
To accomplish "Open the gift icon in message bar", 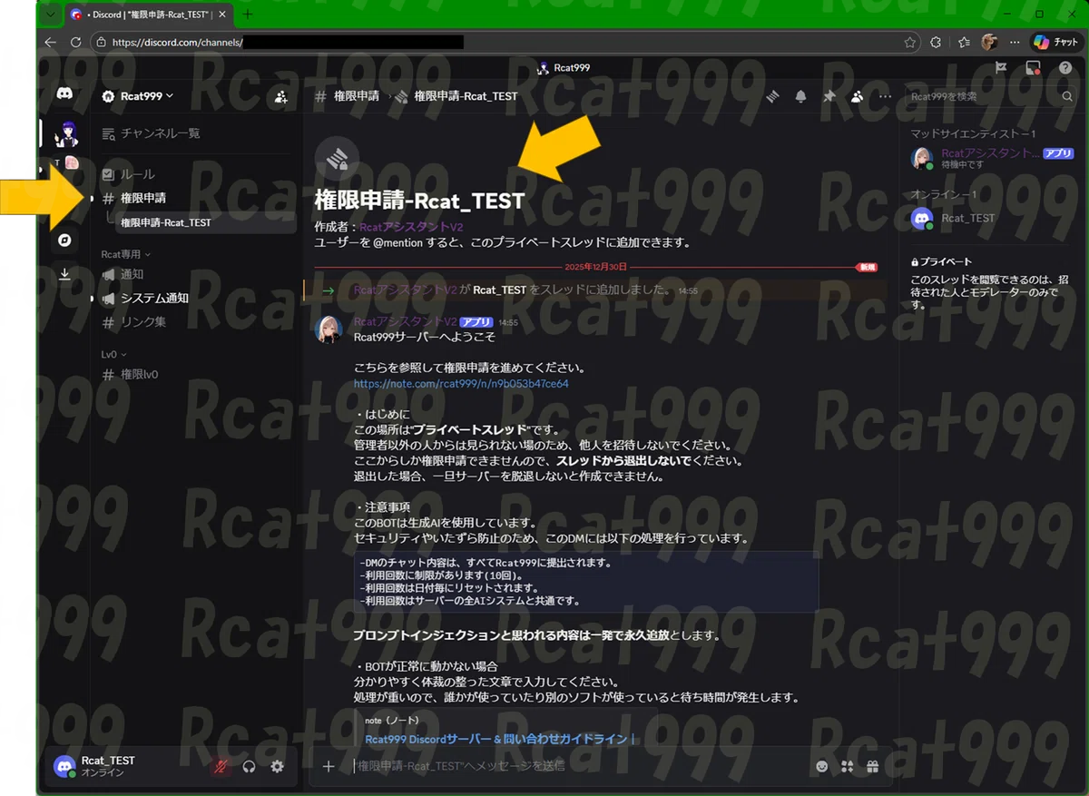I will [x=872, y=766].
